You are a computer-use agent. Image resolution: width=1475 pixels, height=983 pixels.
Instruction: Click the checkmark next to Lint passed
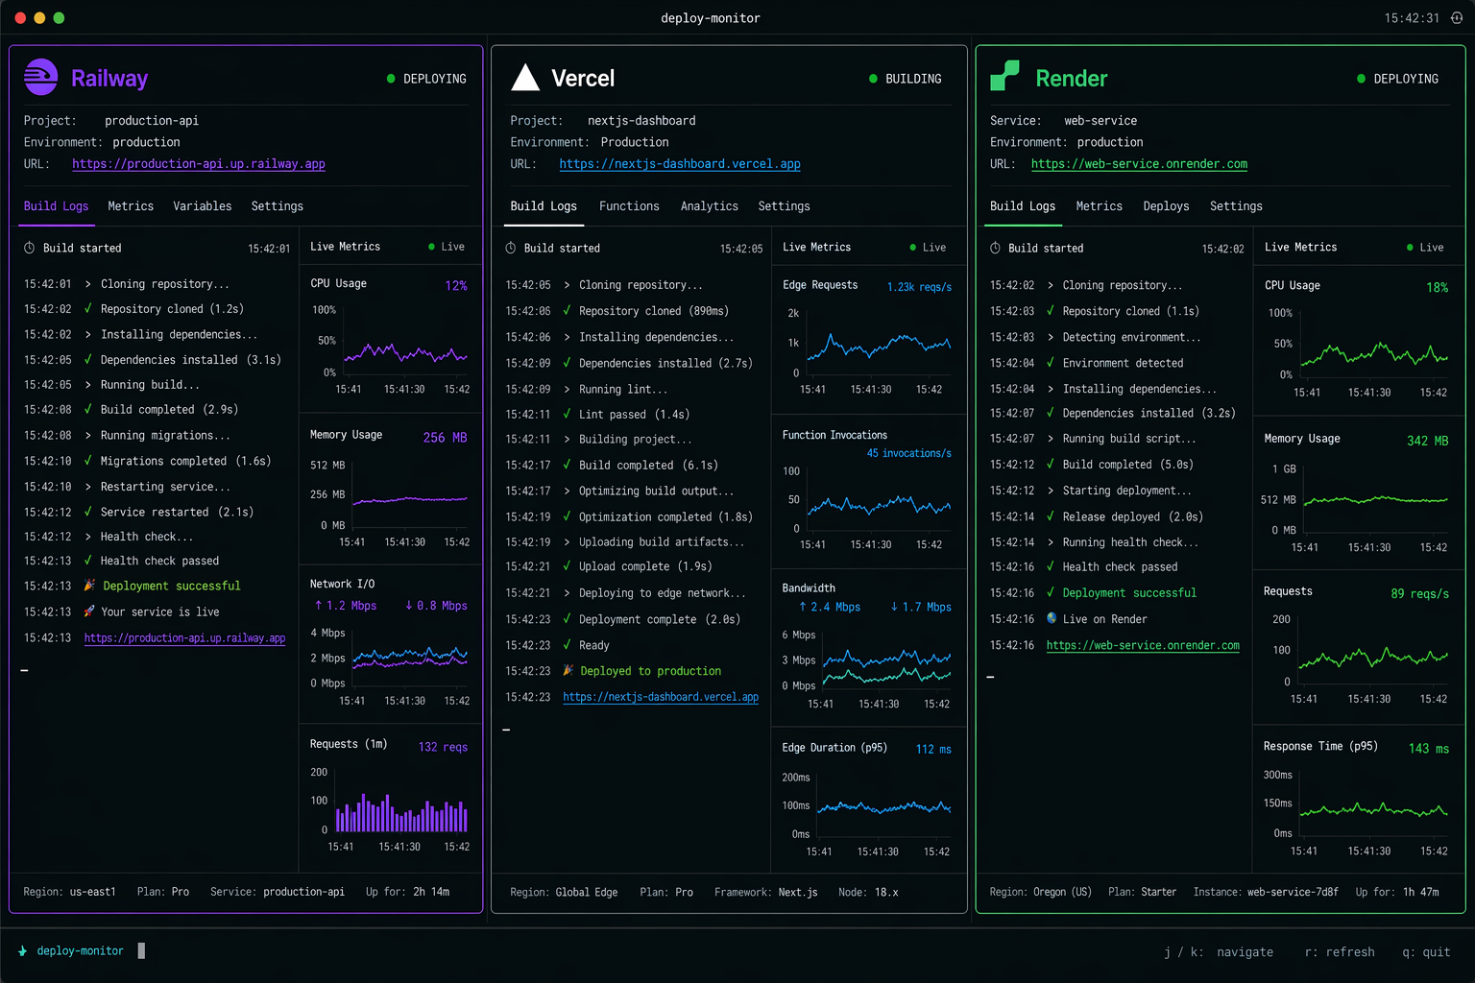pyautogui.click(x=568, y=414)
